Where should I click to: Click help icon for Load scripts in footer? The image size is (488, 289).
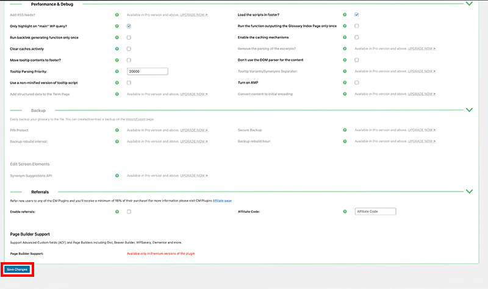click(345, 14)
